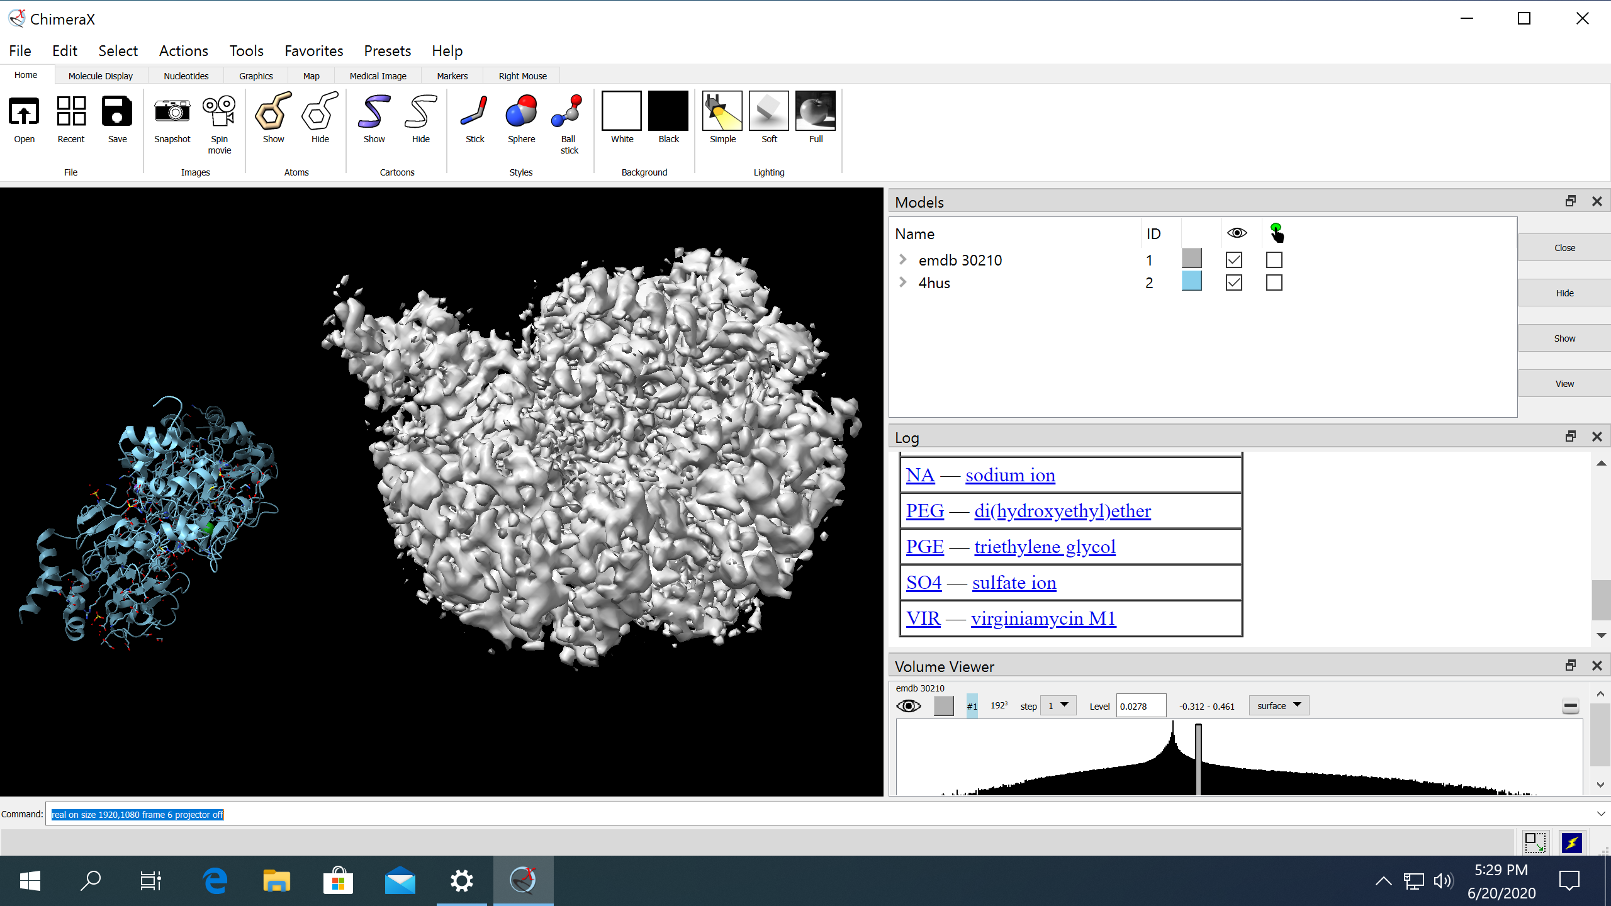Expand the emdb 30210 model tree
This screenshot has width=1611, height=906.
pyautogui.click(x=903, y=259)
